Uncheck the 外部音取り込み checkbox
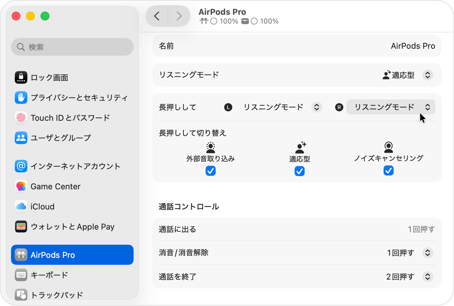The image size is (454, 306). [x=210, y=171]
